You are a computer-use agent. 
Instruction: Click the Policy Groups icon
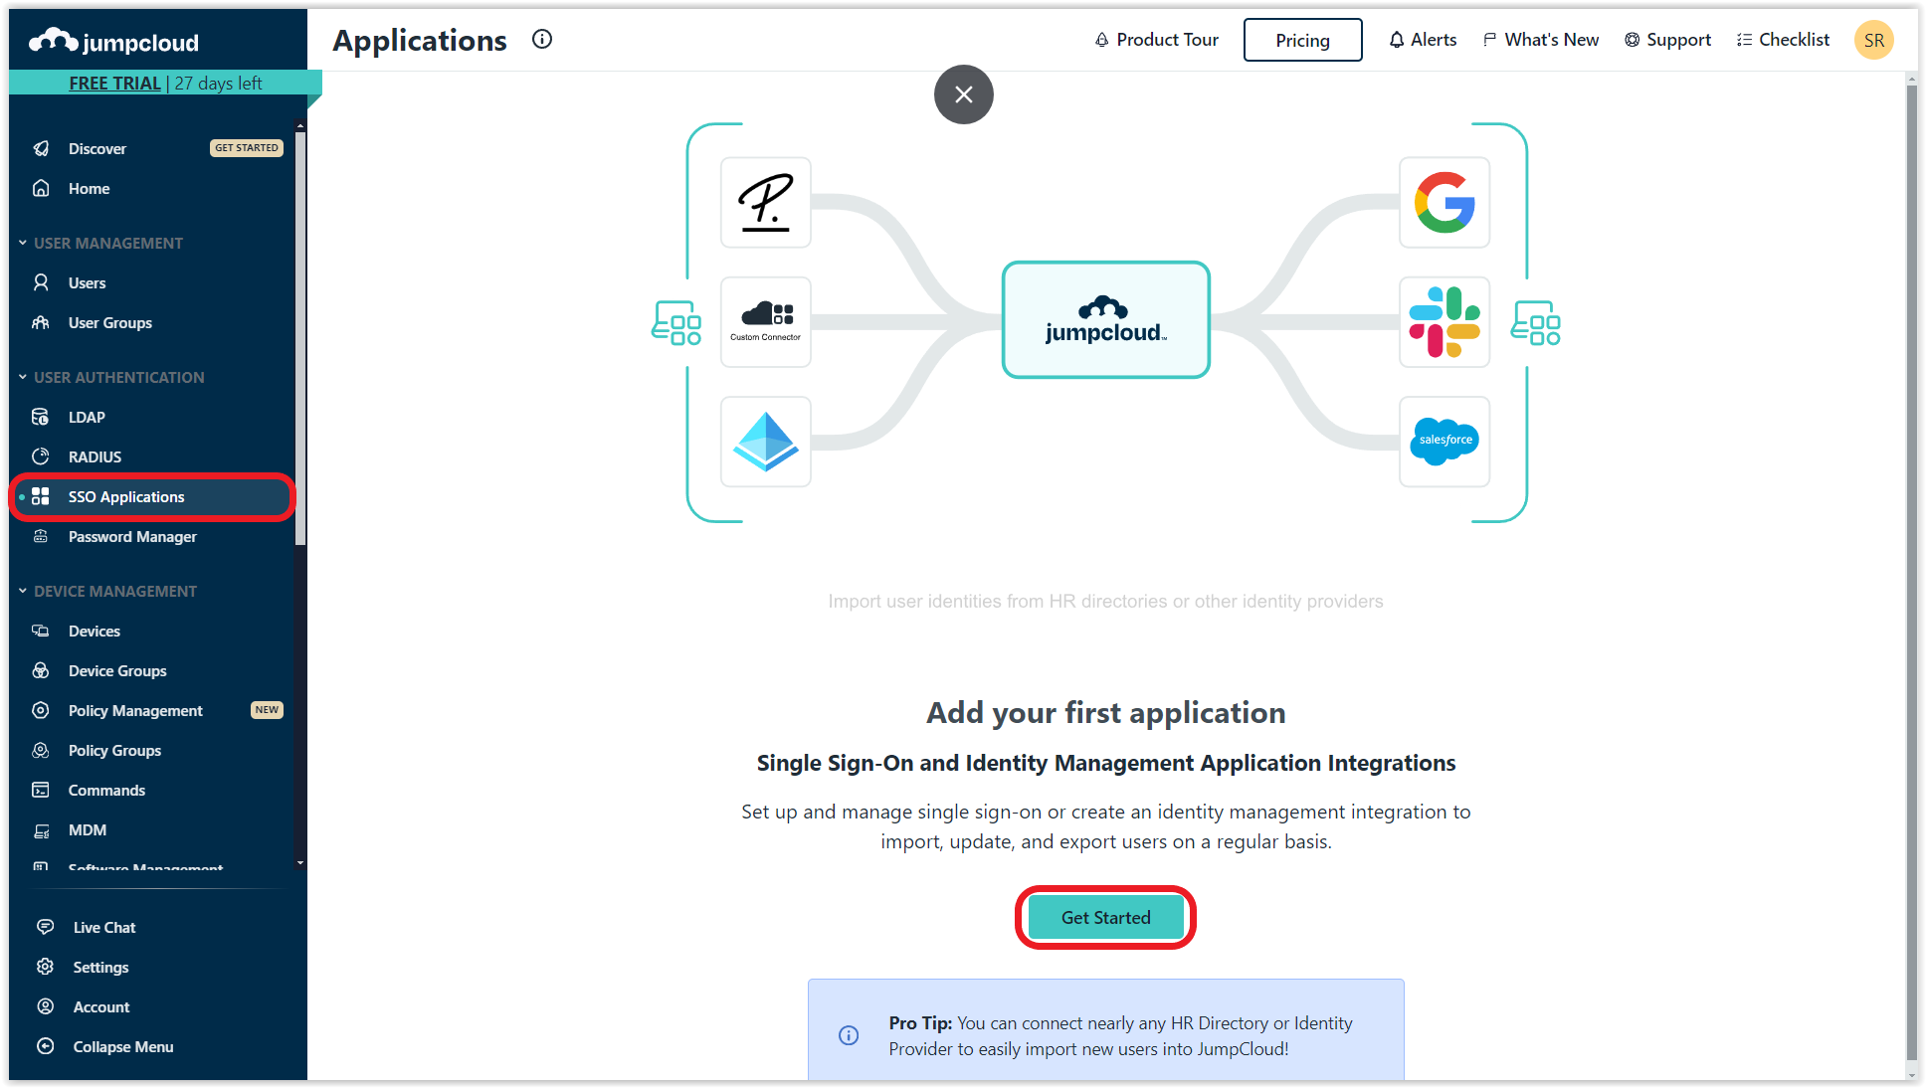click(x=41, y=750)
